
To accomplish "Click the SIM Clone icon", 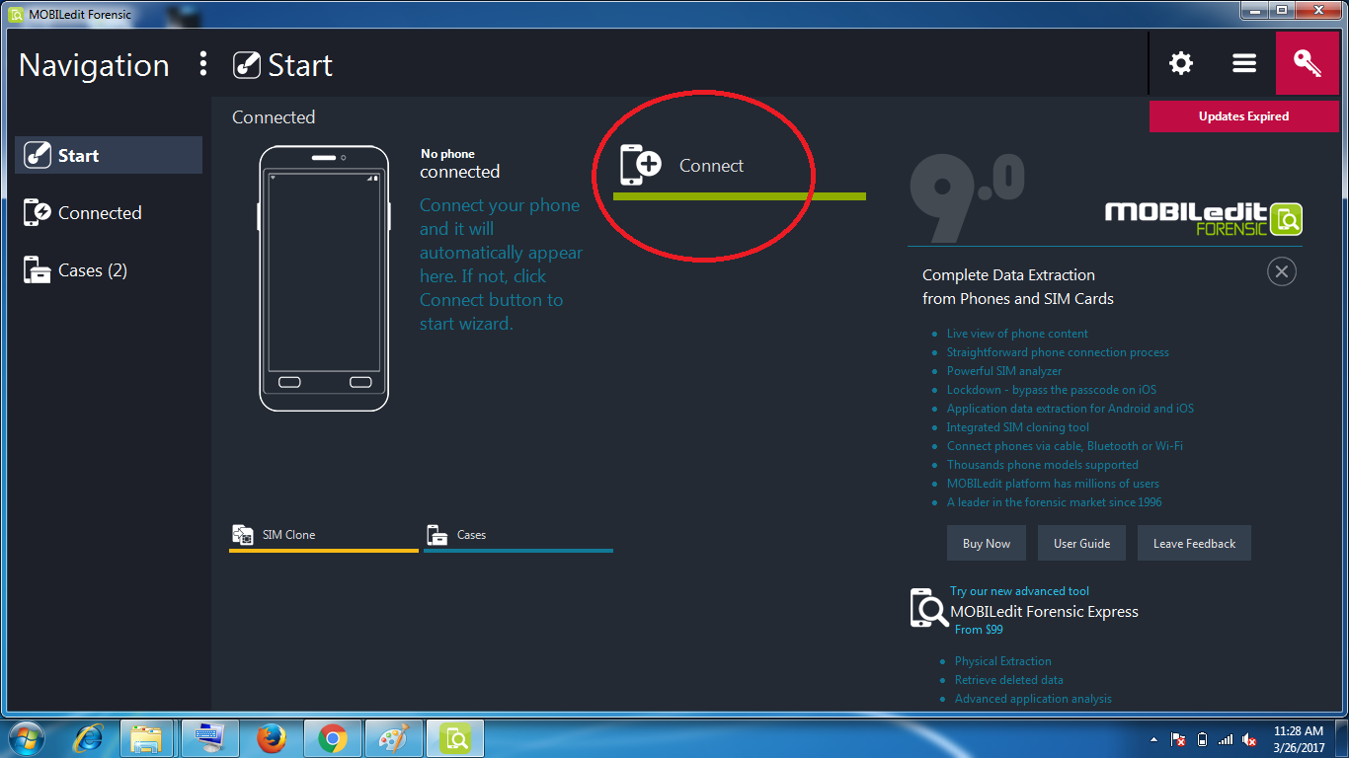I will click(x=243, y=535).
